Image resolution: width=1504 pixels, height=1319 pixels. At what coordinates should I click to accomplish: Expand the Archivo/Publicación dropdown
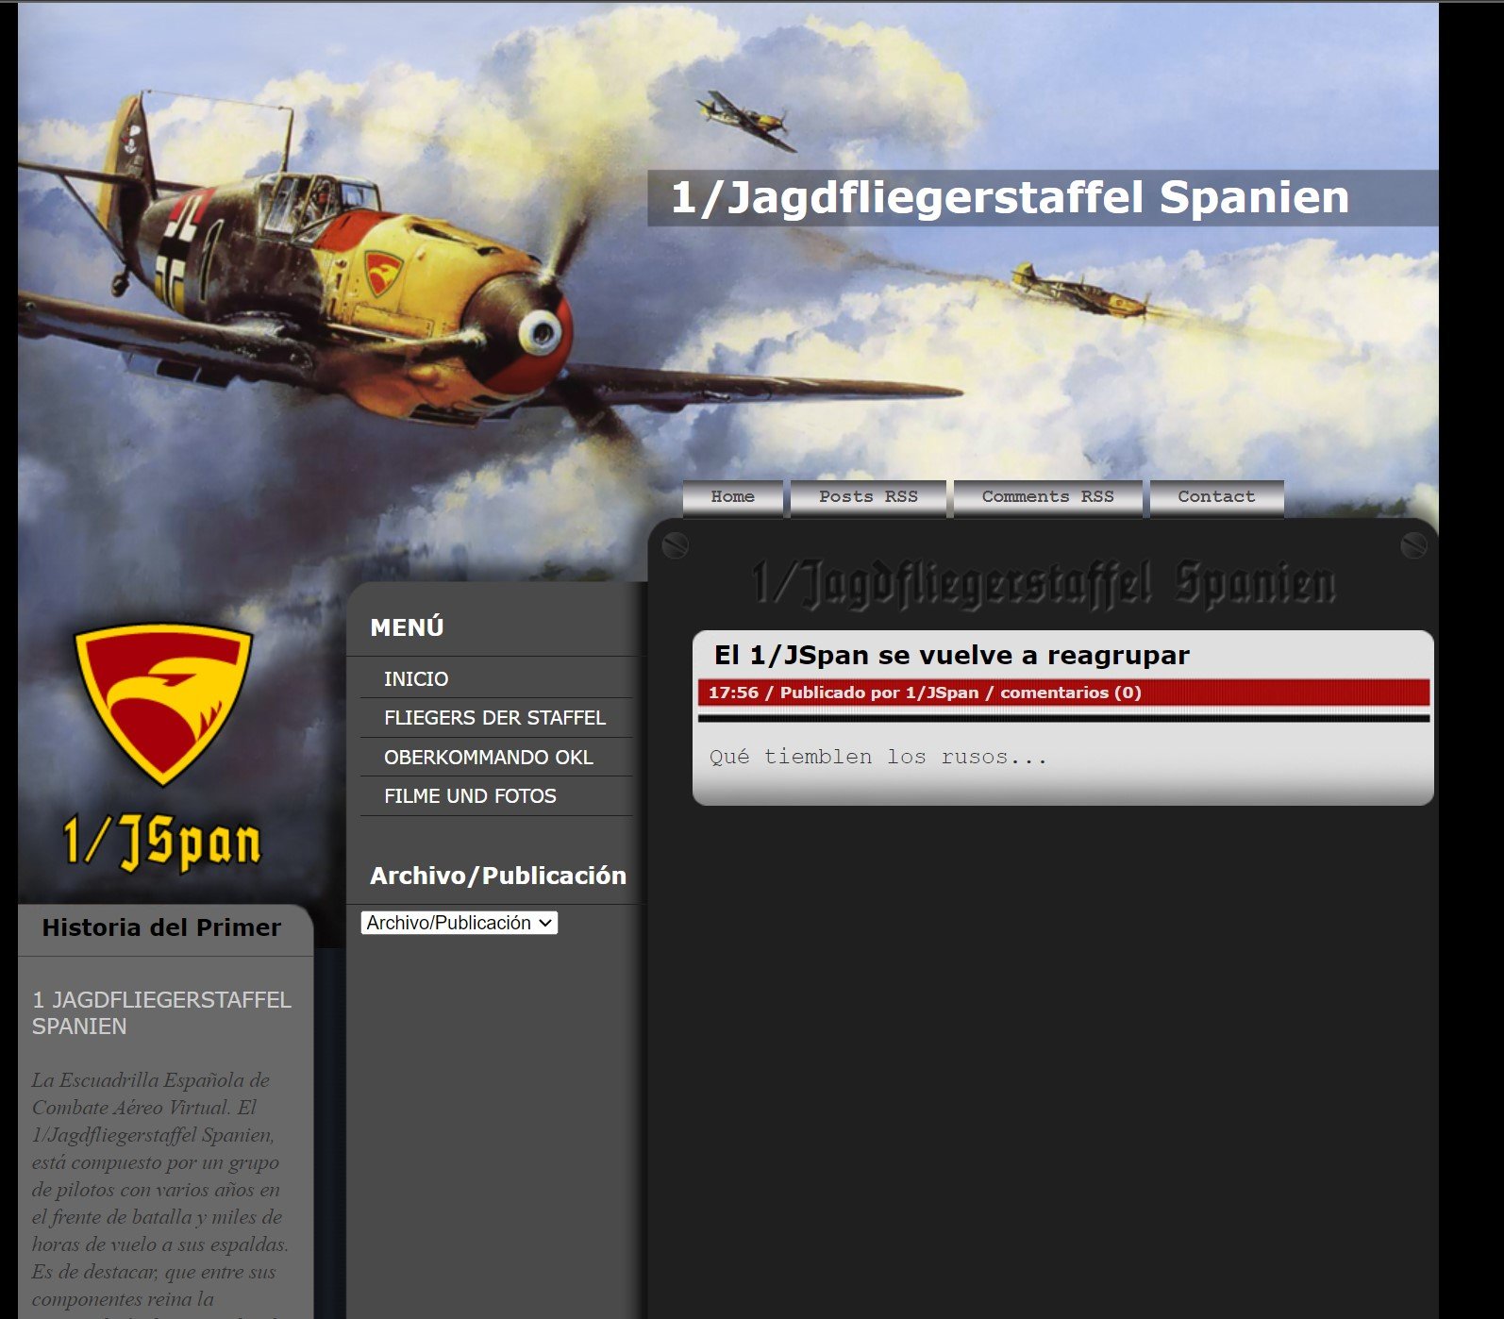tap(460, 923)
